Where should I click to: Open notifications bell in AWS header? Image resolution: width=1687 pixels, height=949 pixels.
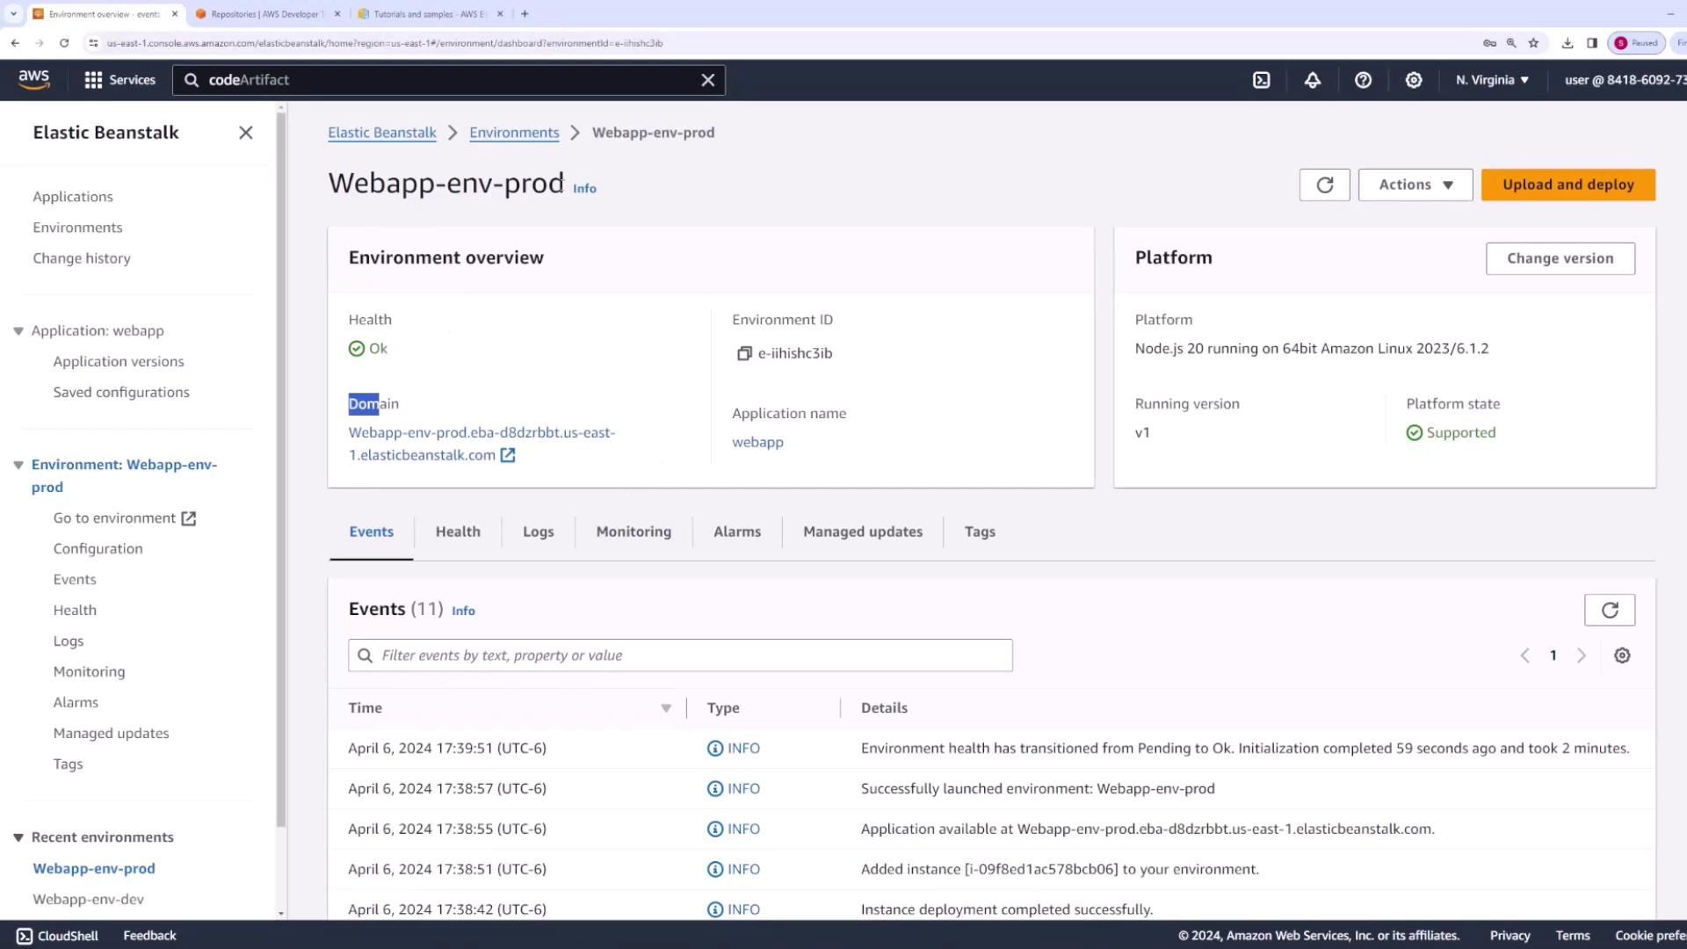click(1313, 80)
